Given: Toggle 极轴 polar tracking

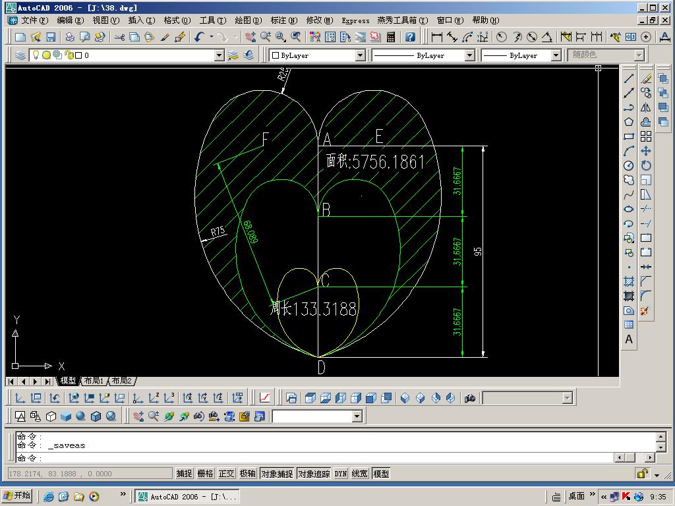Looking at the screenshot, I should coord(248,474).
